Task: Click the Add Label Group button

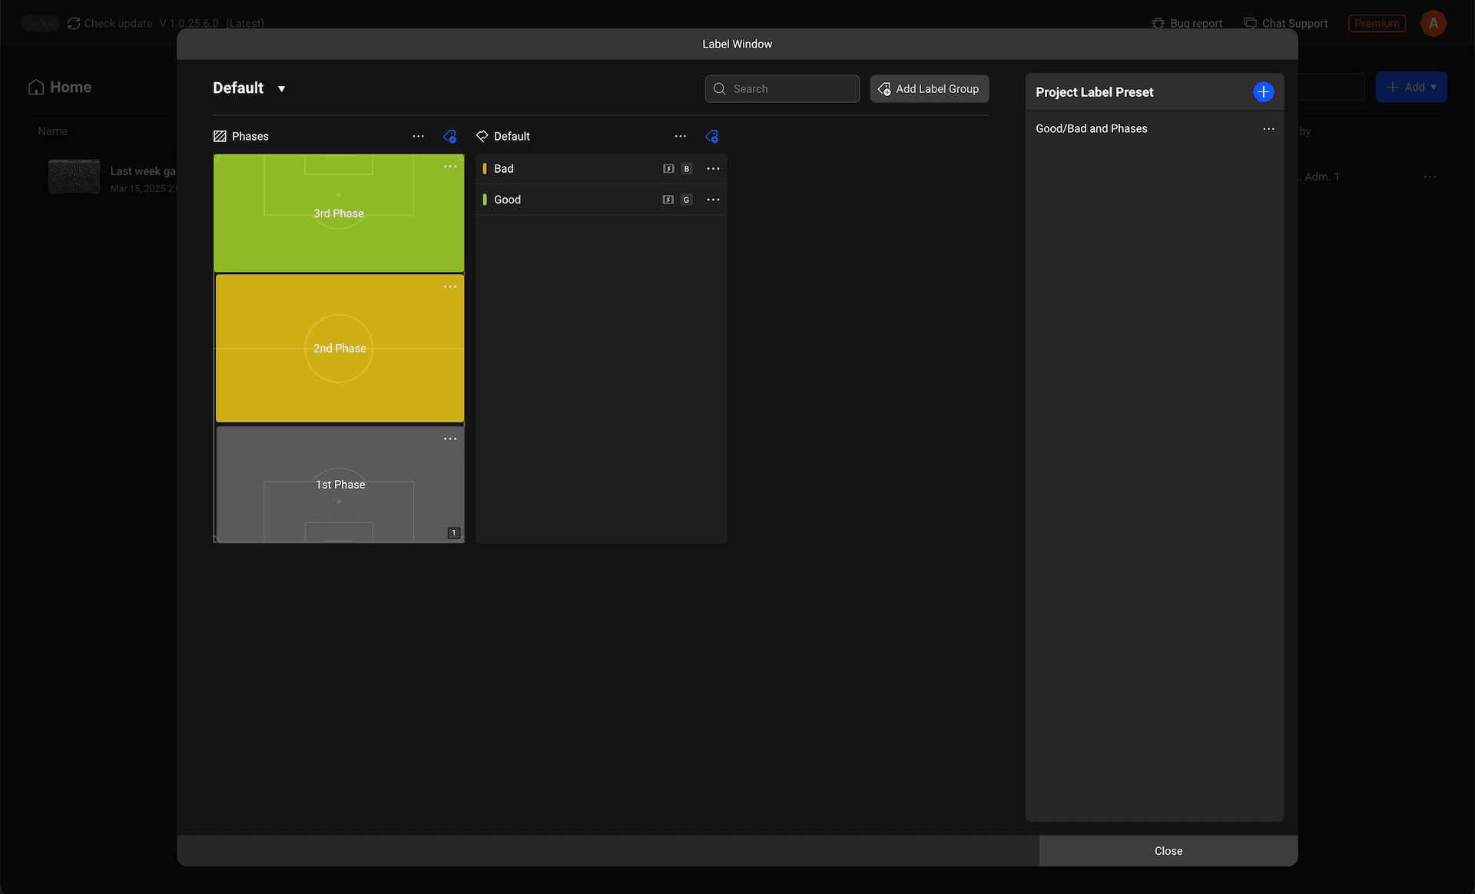Action: click(x=929, y=89)
